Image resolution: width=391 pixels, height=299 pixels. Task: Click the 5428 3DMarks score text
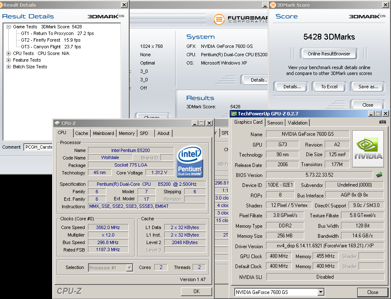click(x=329, y=37)
